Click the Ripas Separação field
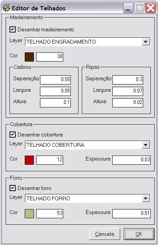 pyautogui.click(x=128, y=80)
